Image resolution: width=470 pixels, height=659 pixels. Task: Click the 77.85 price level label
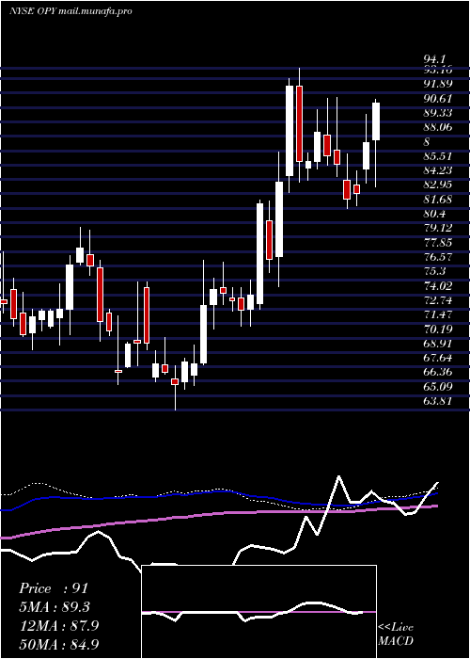point(438,243)
